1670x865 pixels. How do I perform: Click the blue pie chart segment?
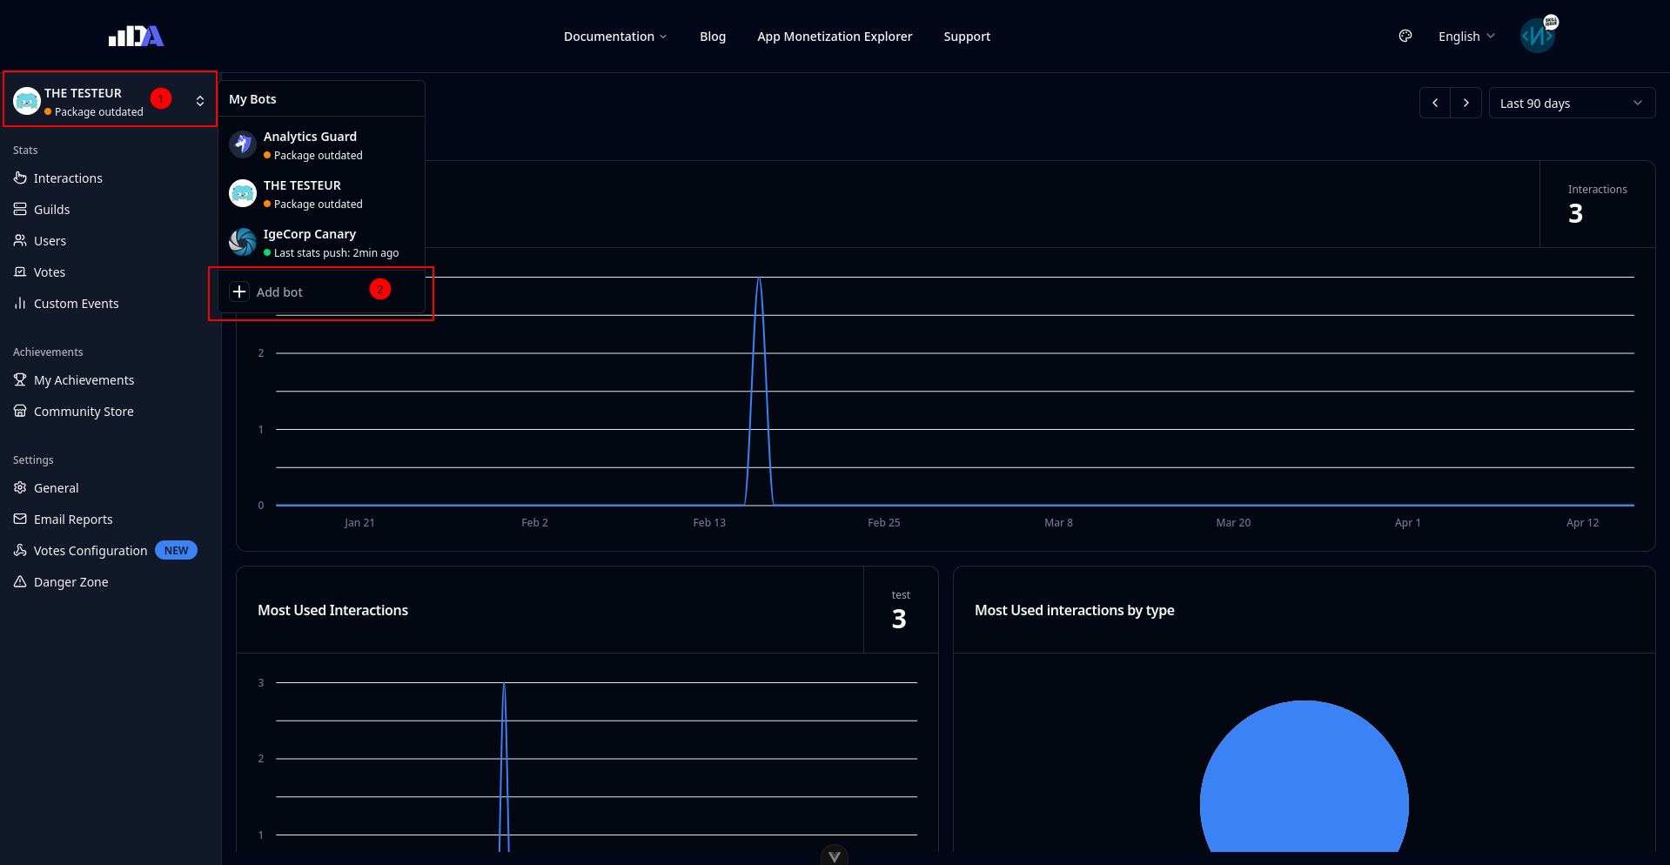click(1304, 783)
